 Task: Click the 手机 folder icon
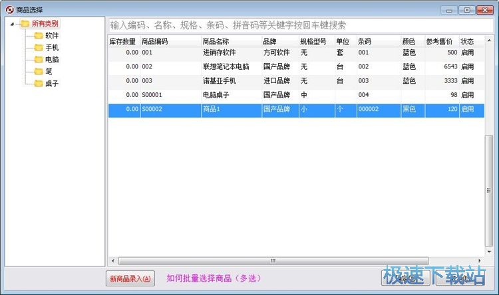click(x=39, y=48)
